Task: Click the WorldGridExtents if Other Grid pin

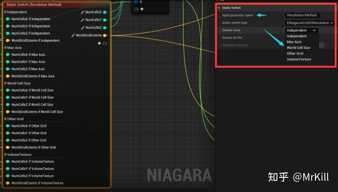Action: 8,147
